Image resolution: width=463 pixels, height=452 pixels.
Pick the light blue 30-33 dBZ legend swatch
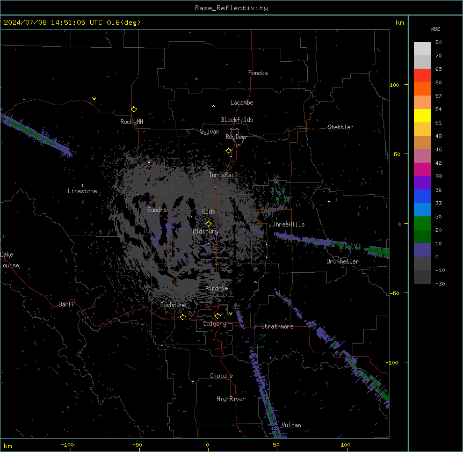[x=422, y=210]
